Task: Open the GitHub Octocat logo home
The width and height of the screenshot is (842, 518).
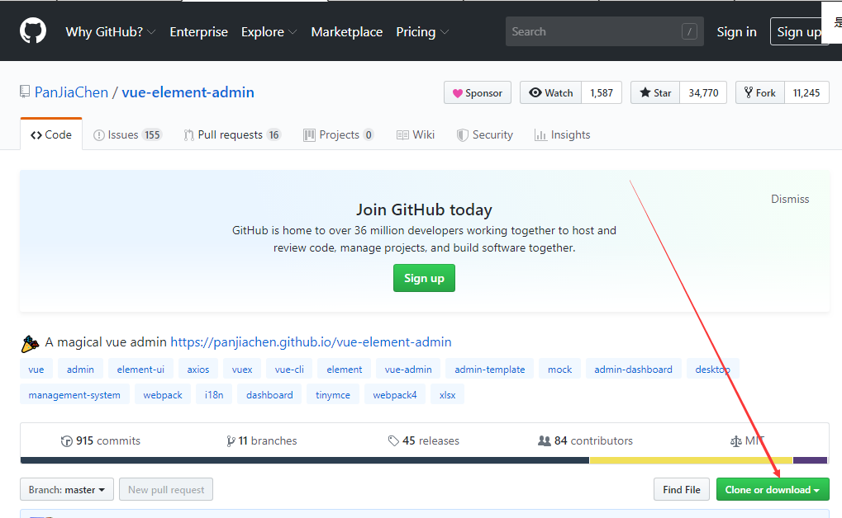Action: (x=33, y=31)
